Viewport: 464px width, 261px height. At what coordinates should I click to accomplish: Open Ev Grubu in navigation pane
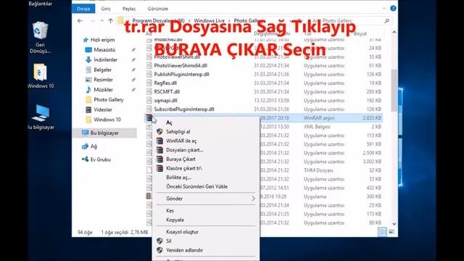click(100, 159)
